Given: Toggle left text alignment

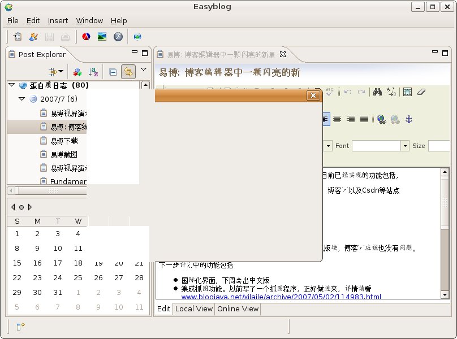Looking at the screenshot, I should (326, 119).
